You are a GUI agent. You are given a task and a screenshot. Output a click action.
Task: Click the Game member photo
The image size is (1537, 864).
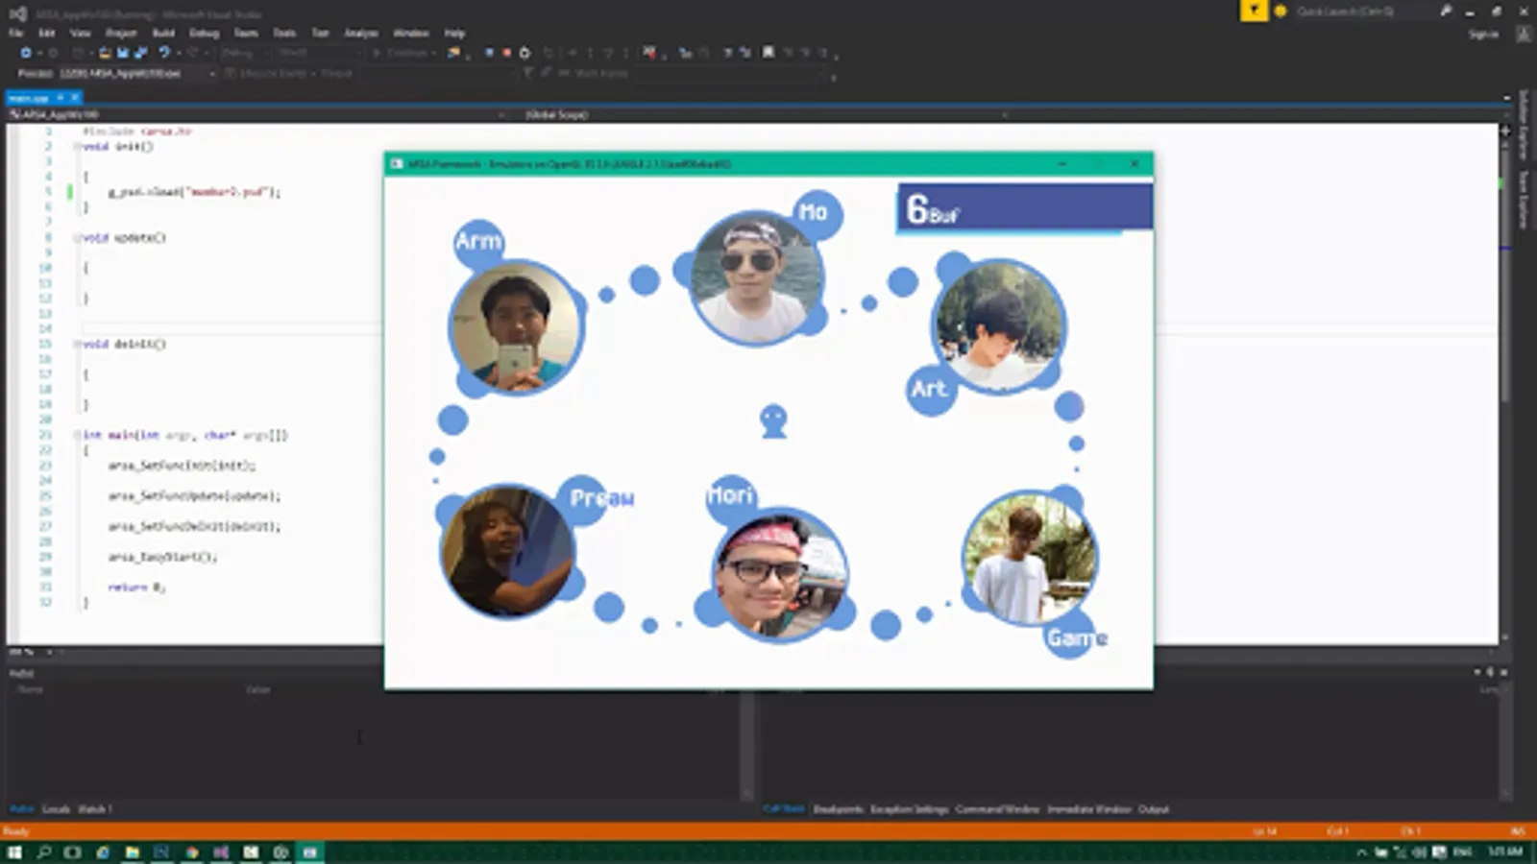pos(1030,558)
